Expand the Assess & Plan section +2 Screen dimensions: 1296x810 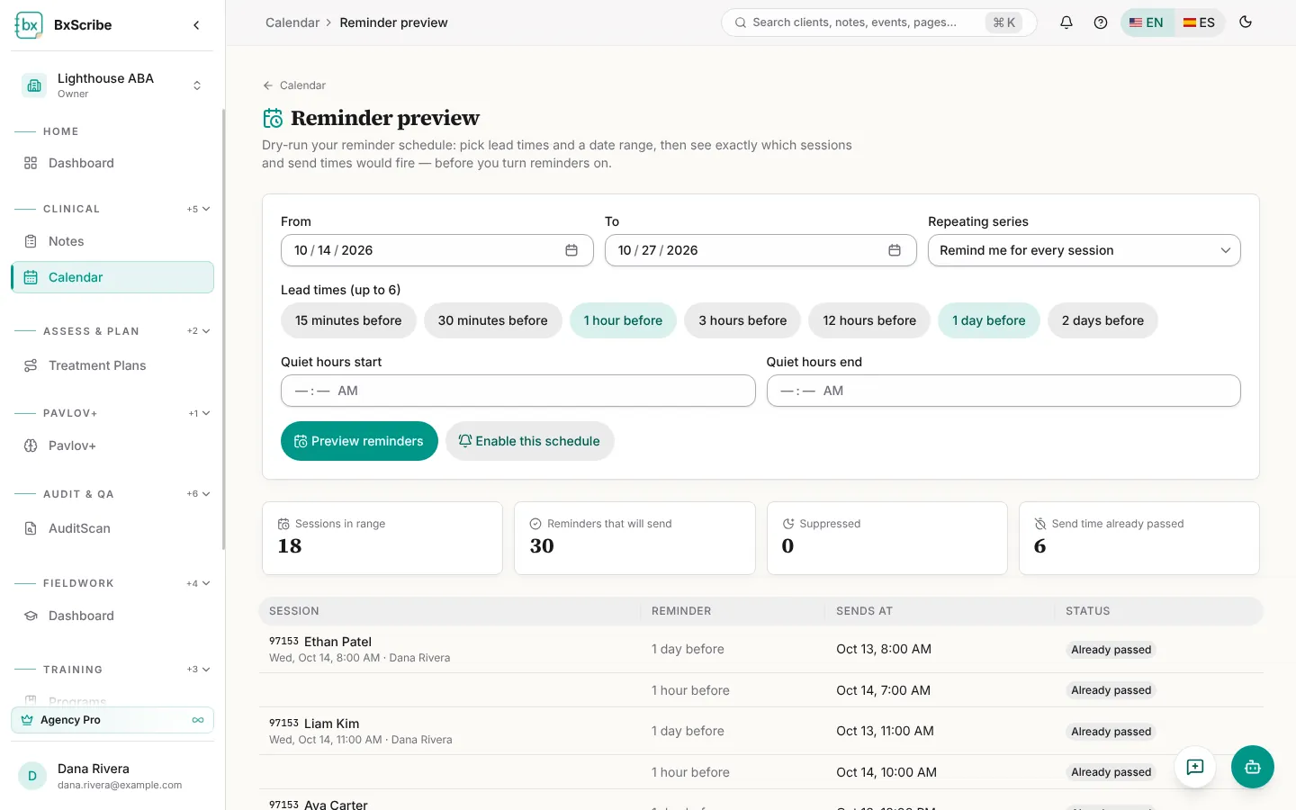[199, 331]
